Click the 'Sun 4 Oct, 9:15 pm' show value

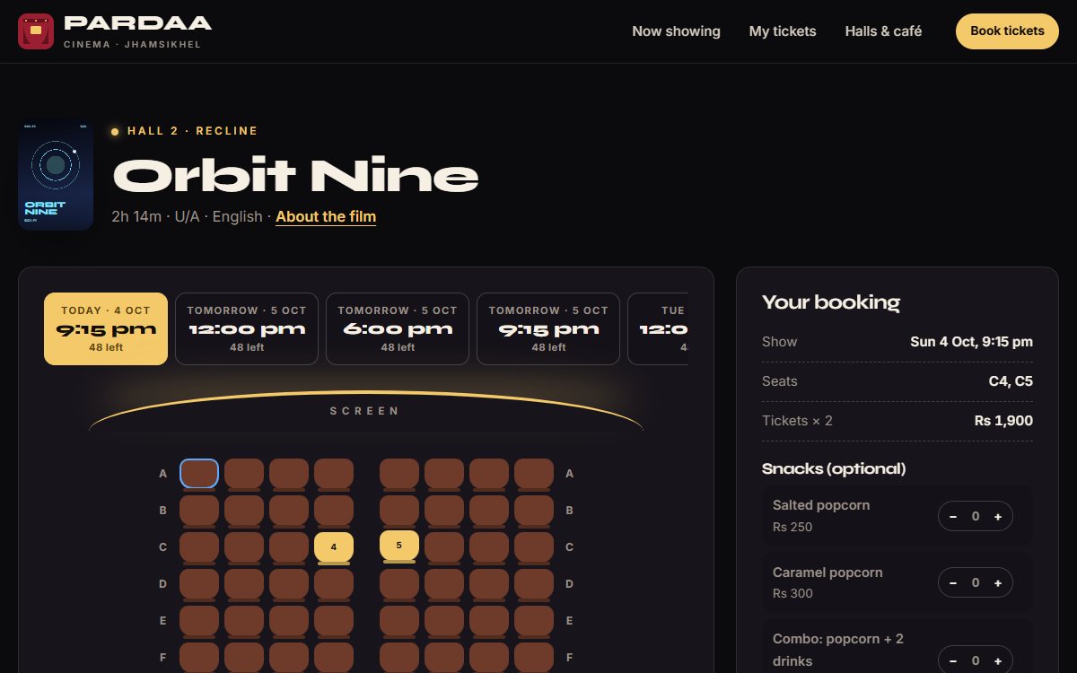[x=971, y=342]
